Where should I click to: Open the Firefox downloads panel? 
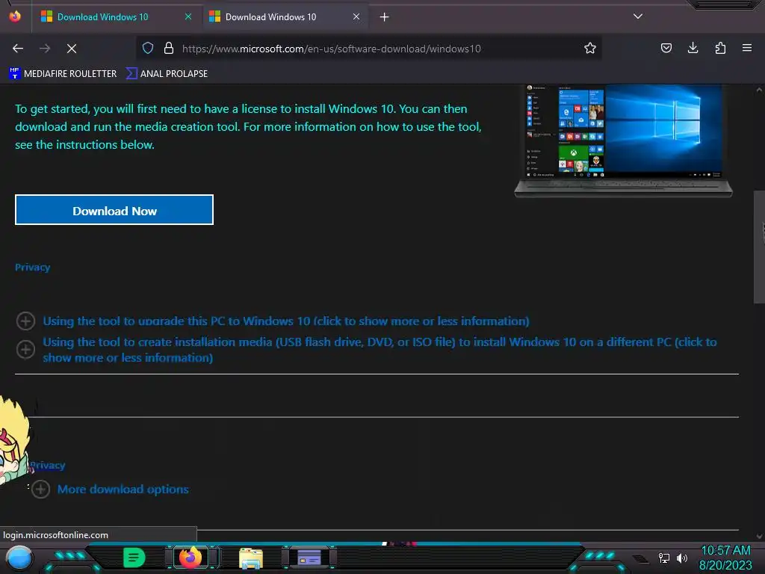(693, 48)
